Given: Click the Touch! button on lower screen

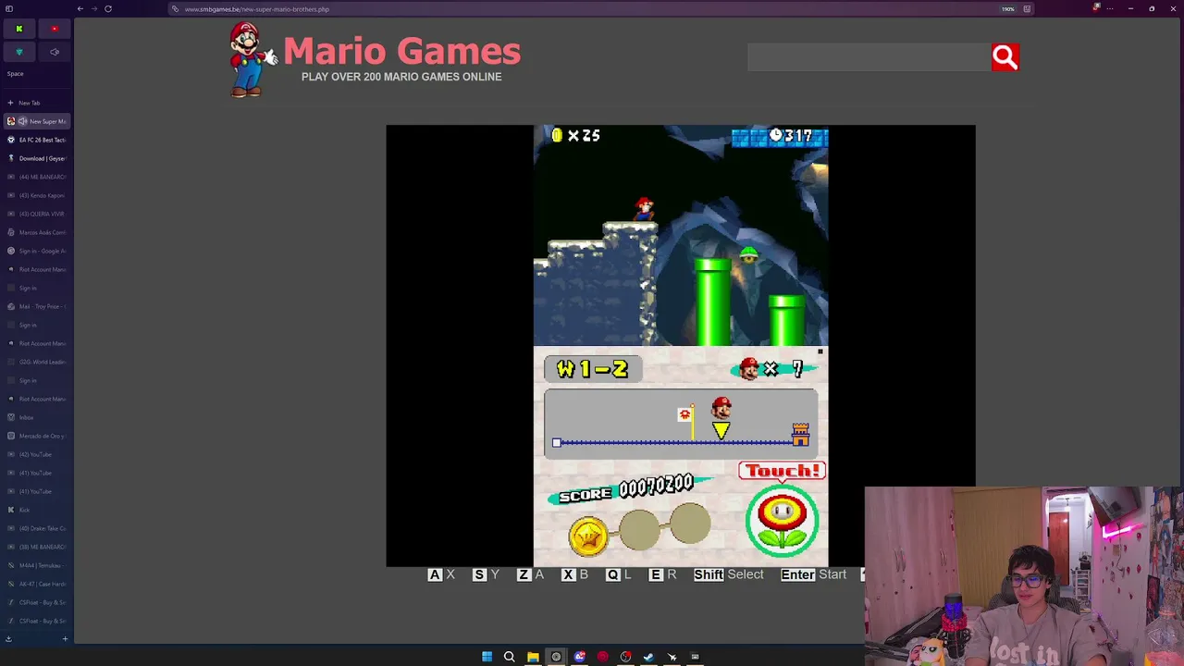Looking at the screenshot, I should click(782, 471).
